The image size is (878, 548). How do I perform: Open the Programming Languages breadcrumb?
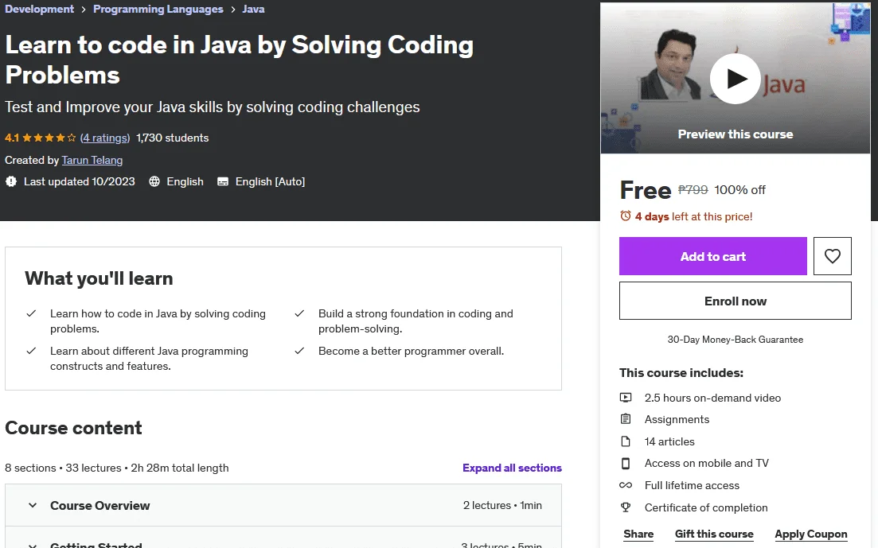pyautogui.click(x=158, y=9)
